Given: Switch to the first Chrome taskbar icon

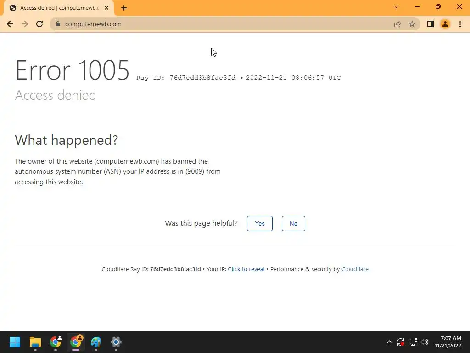Looking at the screenshot, I should tap(56, 342).
